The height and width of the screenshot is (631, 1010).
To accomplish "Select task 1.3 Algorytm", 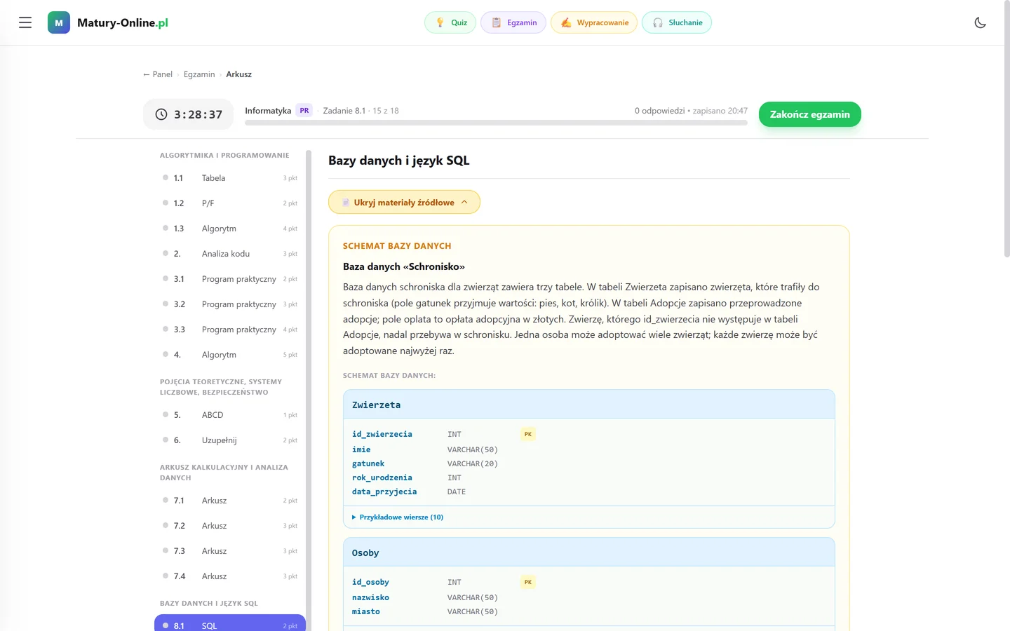I will [x=230, y=229].
